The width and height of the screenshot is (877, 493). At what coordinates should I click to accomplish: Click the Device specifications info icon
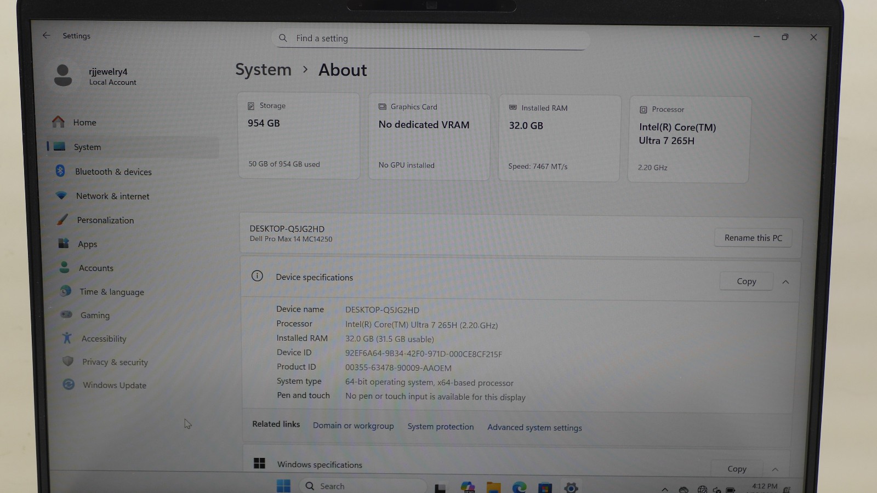click(x=257, y=276)
